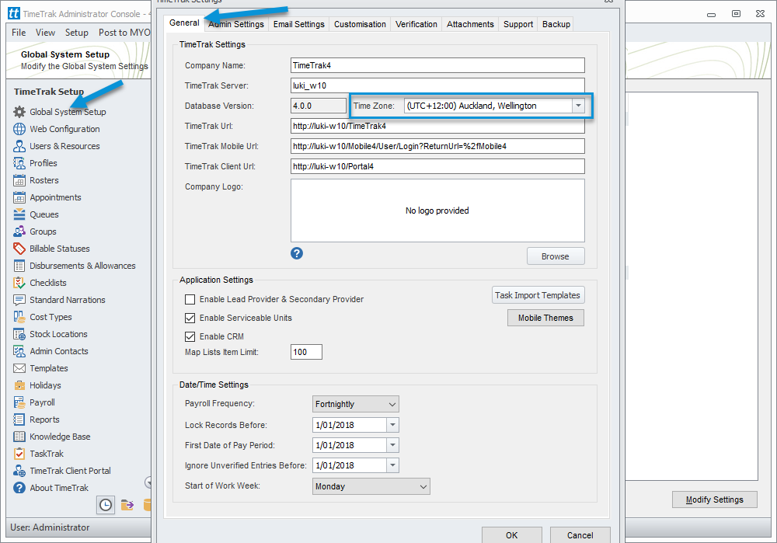Click the Admin Contacts icon
Viewport: 777px width, 543px height.
[x=19, y=351]
